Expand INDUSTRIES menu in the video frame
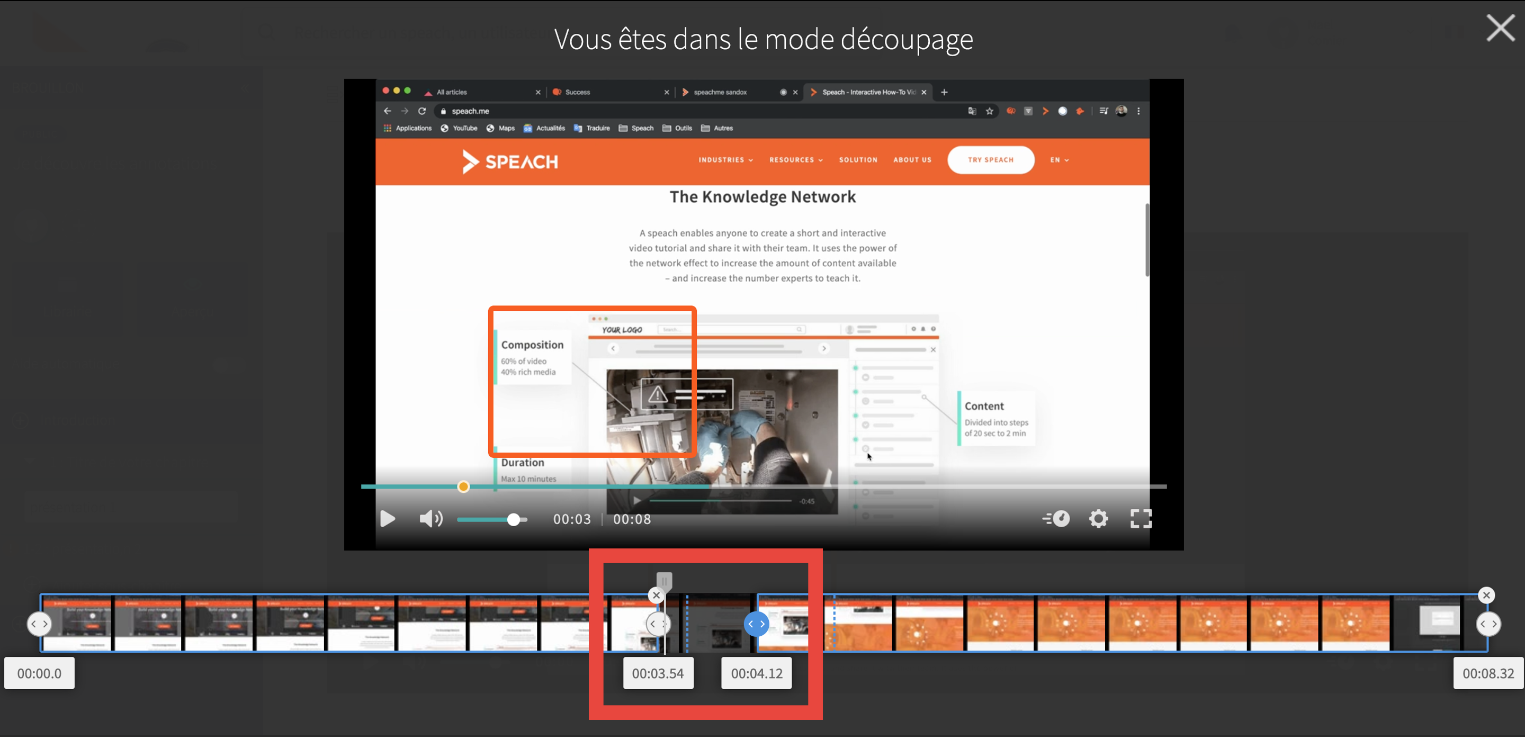Viewport: 1525px width, 739px height. (x=725, y=160)
